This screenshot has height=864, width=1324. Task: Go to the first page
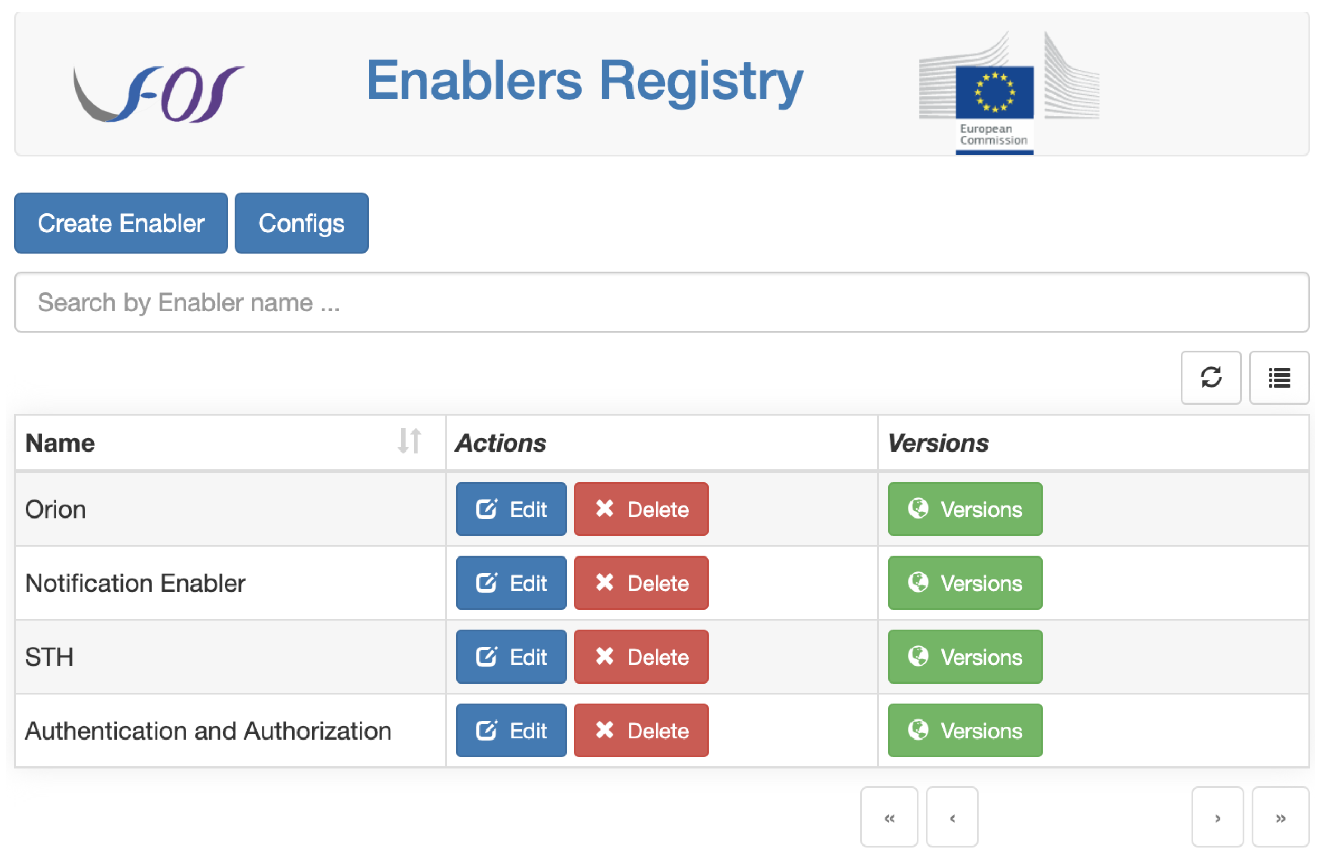[x=888, y=817]
